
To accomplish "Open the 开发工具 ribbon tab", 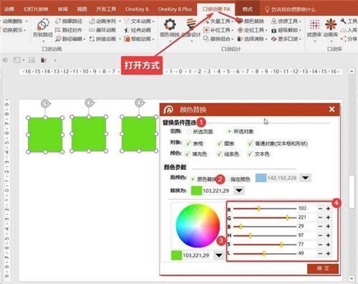I will click(106, 9).
